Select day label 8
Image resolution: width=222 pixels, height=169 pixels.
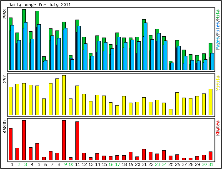pyautogui.click(x=59, y=164)
